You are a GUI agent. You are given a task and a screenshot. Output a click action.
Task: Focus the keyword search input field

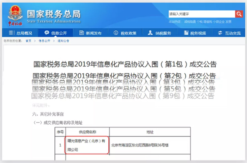click(202, 14)
